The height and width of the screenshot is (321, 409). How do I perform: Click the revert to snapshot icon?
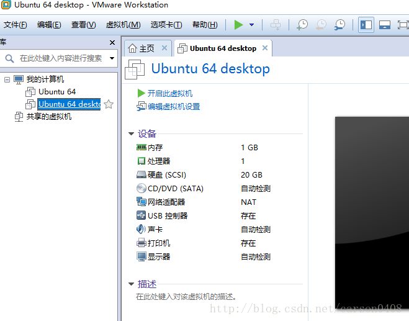coord(321,25)
